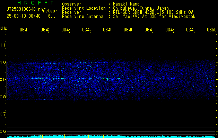Click the kHz axis unit label
218x138 pixels.
coord(3,28)
